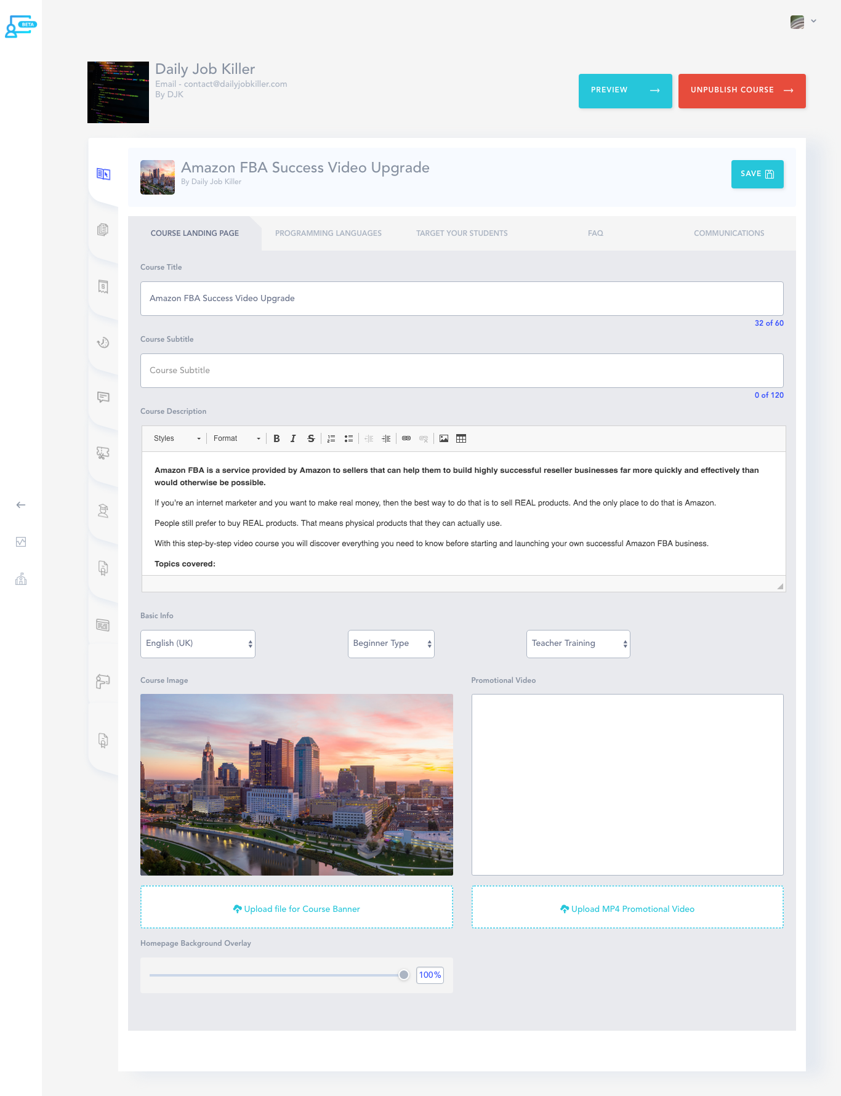Click the Course Title input field
Screen dimensions: 841x1096
click(x=462, y=299)
